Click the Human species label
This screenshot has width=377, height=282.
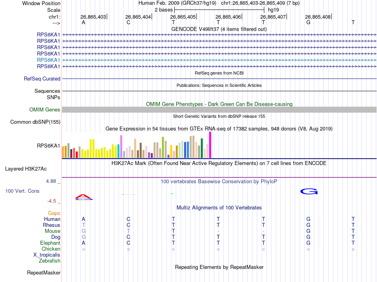pos(52,219)
